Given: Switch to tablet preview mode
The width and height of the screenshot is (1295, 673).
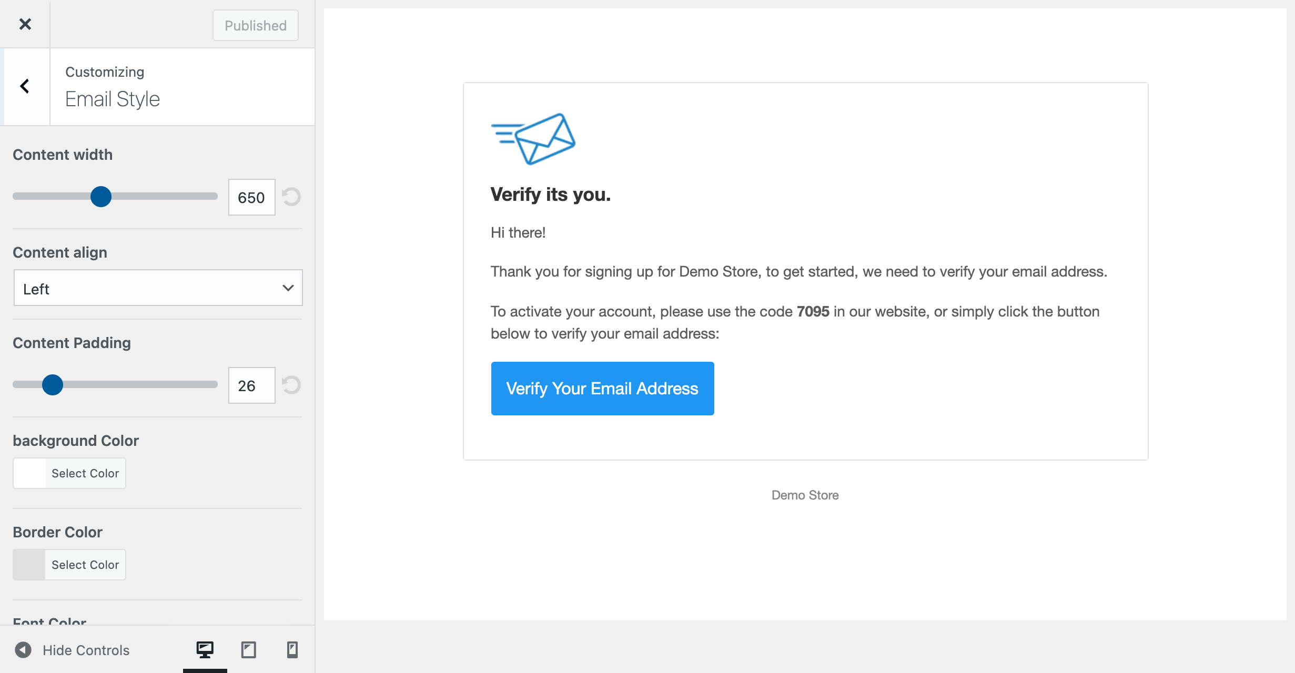Looking at the screenshot, I should tap(249, 650).
